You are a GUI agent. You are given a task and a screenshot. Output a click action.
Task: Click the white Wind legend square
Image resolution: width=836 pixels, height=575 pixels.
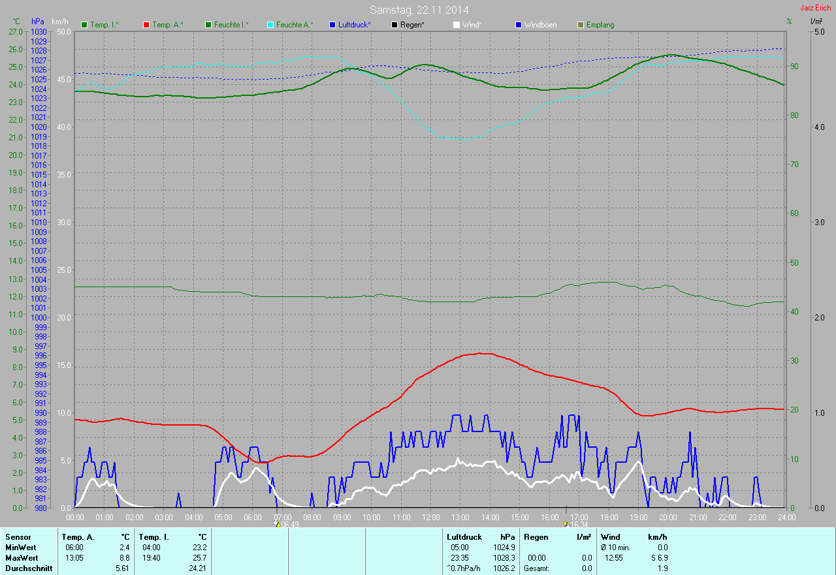[457, 25]
